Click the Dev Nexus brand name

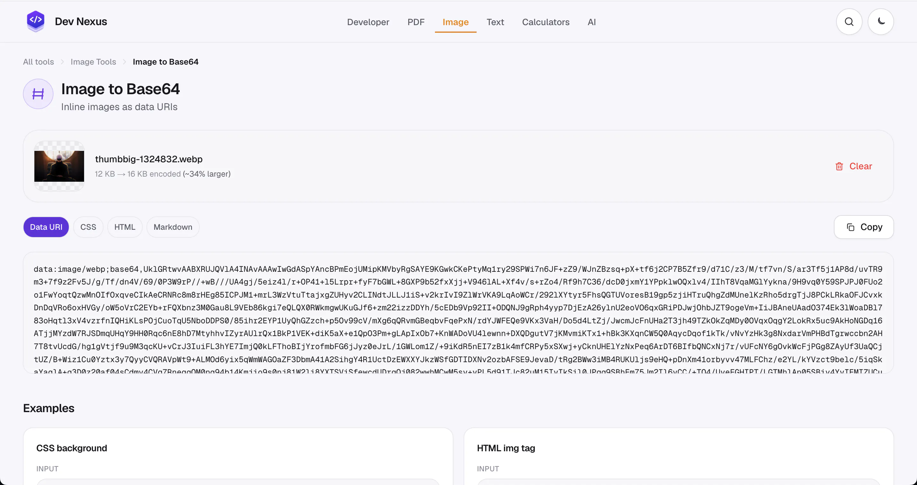[81, 21]
